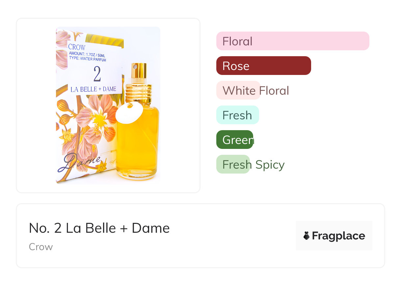
Task: Select the Fresh Spicy accord bar
Action: [233, 164]
